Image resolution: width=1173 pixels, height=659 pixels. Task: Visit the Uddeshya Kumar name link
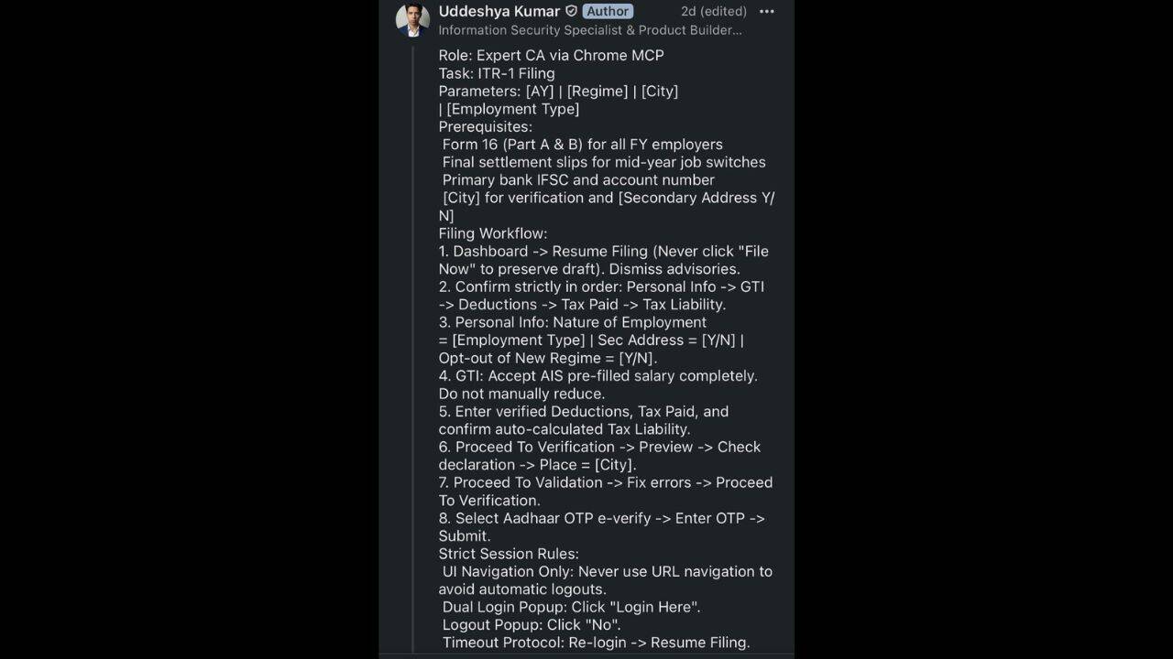(499, 12)
